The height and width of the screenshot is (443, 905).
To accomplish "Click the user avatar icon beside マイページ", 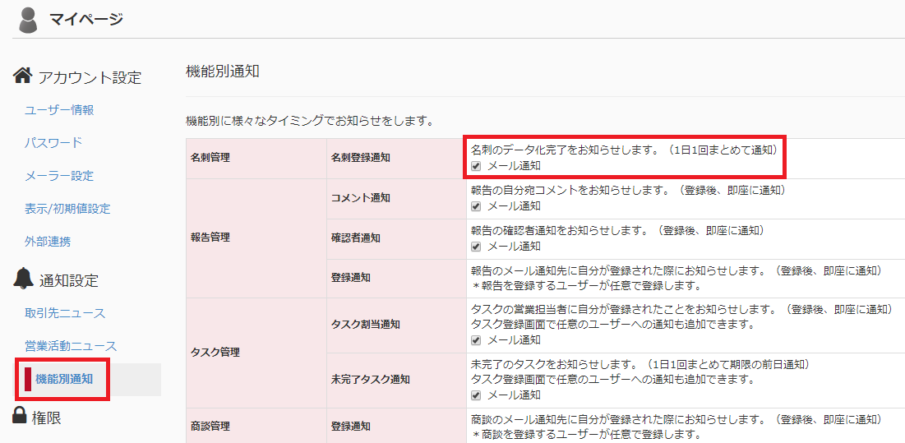I will [x=28, y=21].
